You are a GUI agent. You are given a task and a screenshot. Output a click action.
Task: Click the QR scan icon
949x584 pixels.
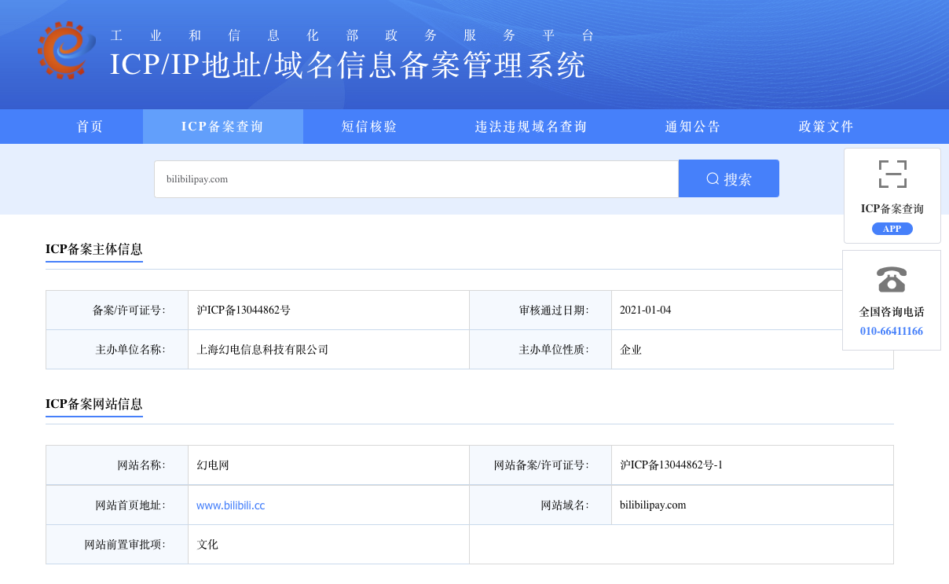point(892,174)
